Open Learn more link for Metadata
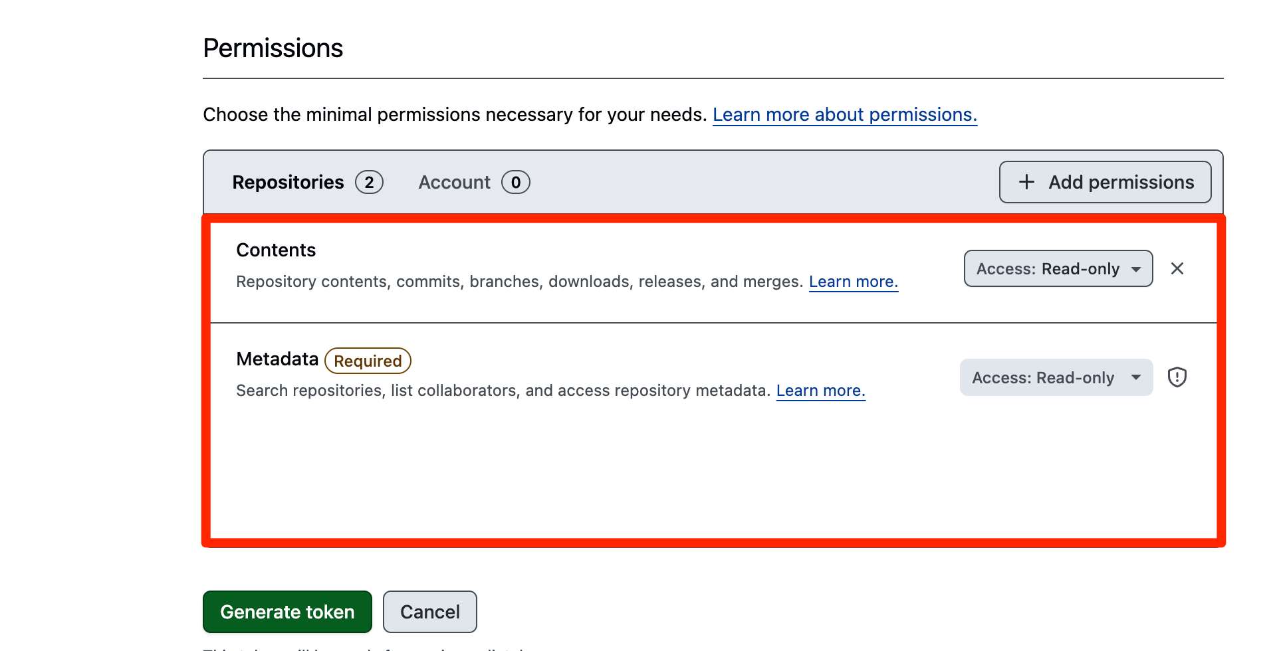1279x651 pixels. coord(820,391)
